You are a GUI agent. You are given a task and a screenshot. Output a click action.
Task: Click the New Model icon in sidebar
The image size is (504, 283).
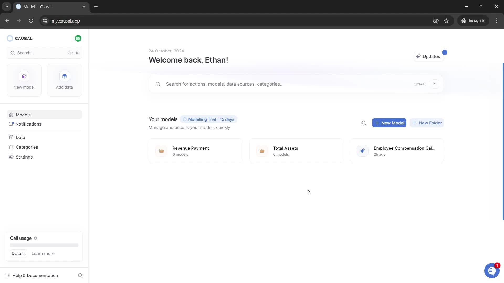[x=24, y=76]
